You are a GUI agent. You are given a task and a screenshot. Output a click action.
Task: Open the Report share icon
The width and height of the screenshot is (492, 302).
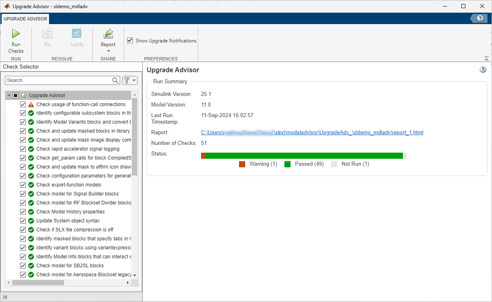pos(108,33)
